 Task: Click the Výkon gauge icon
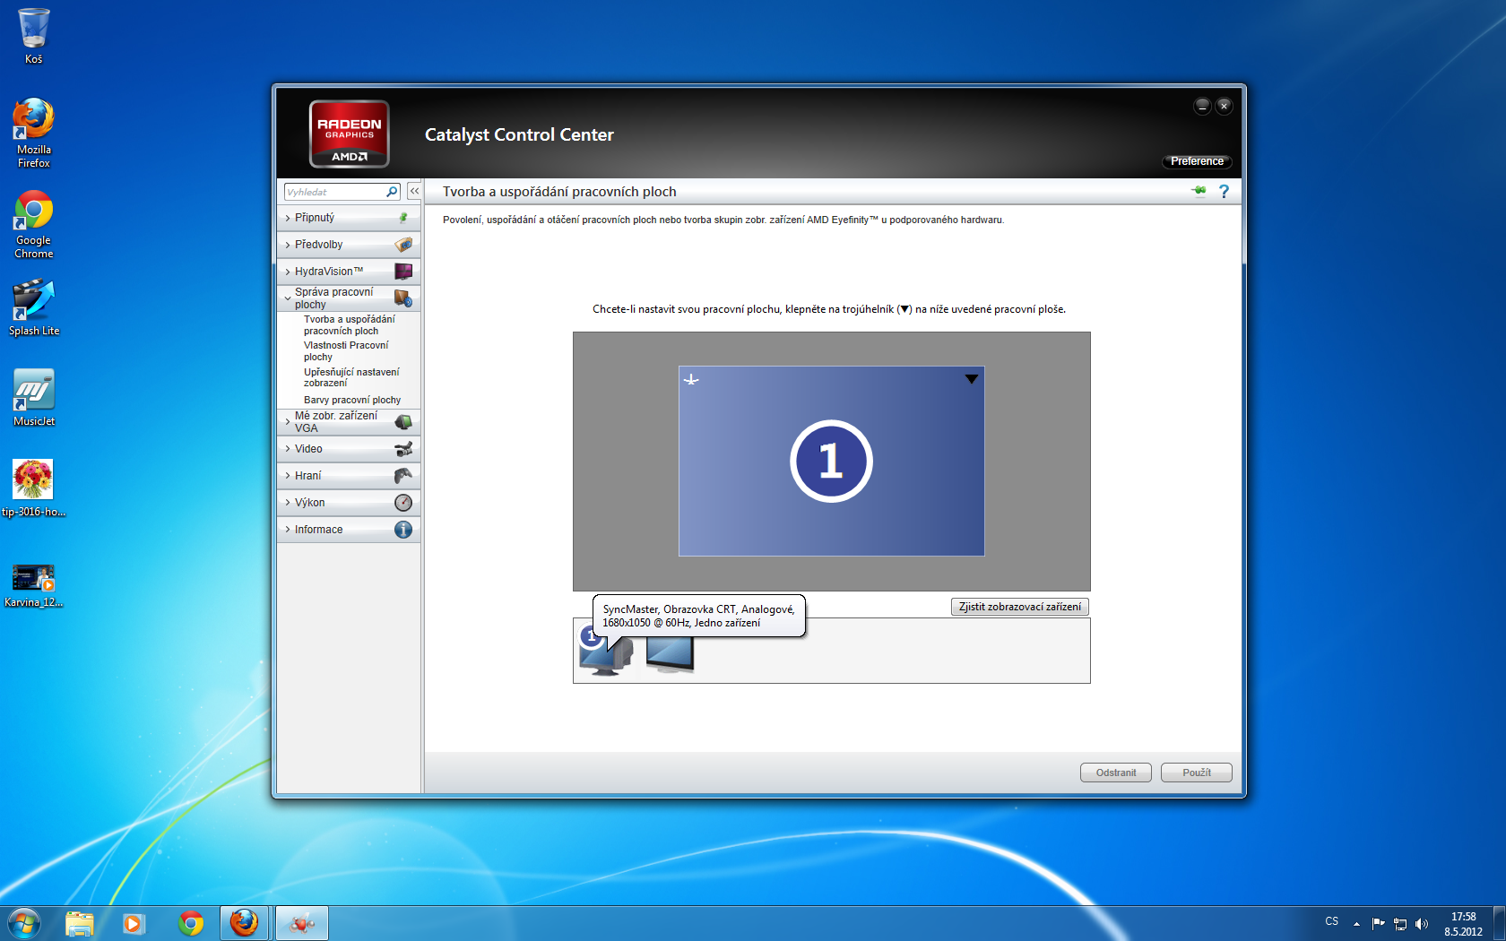(x=403, y=503)
